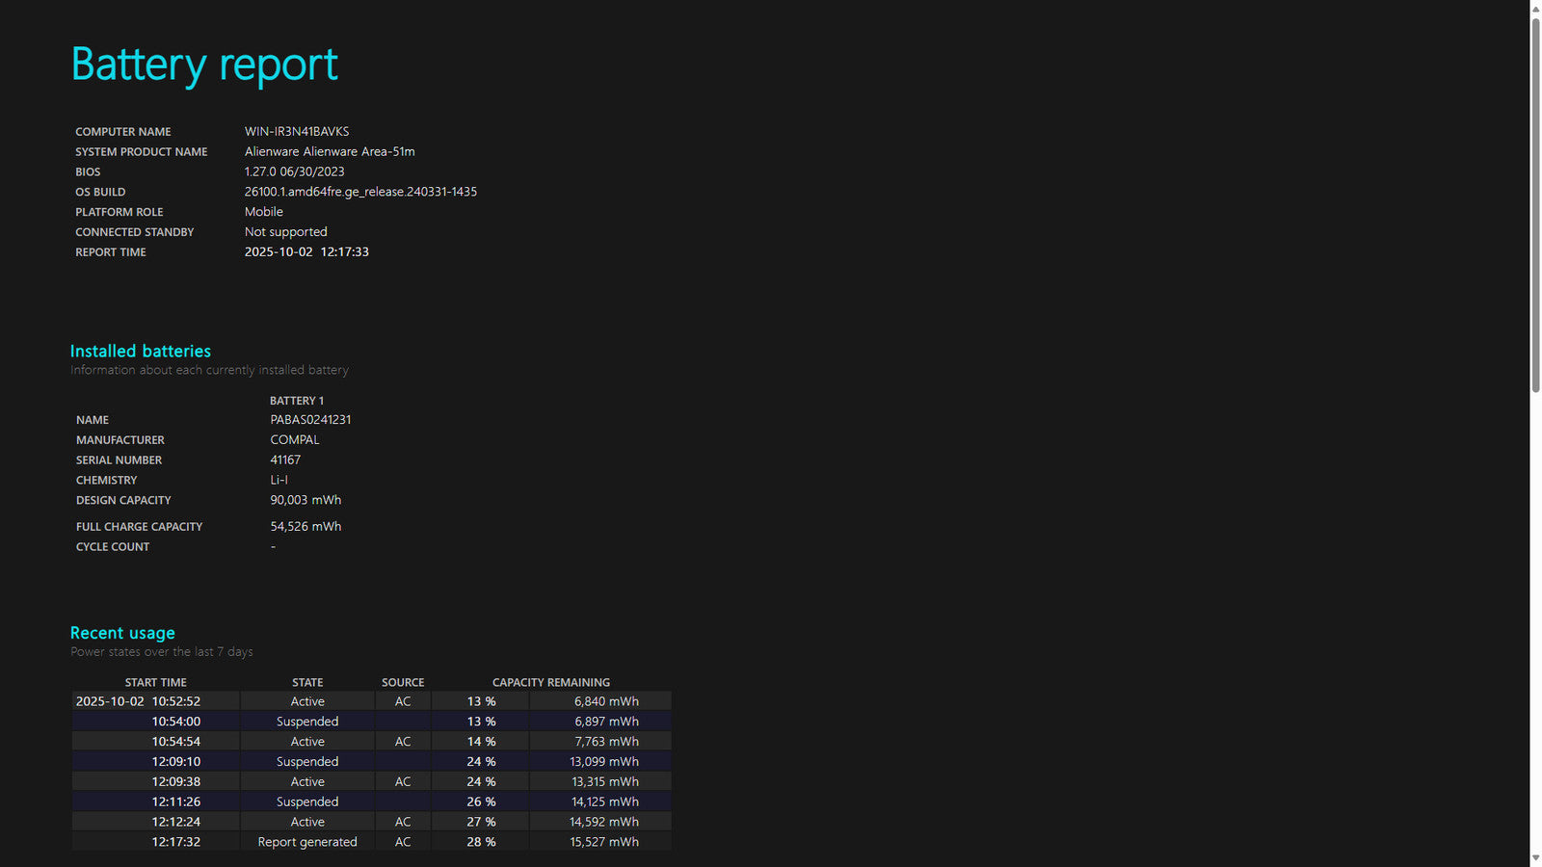The height and width of the screenshot is (867, 1542).
Task: Click the OS build version value
Action: click(360, 192)
